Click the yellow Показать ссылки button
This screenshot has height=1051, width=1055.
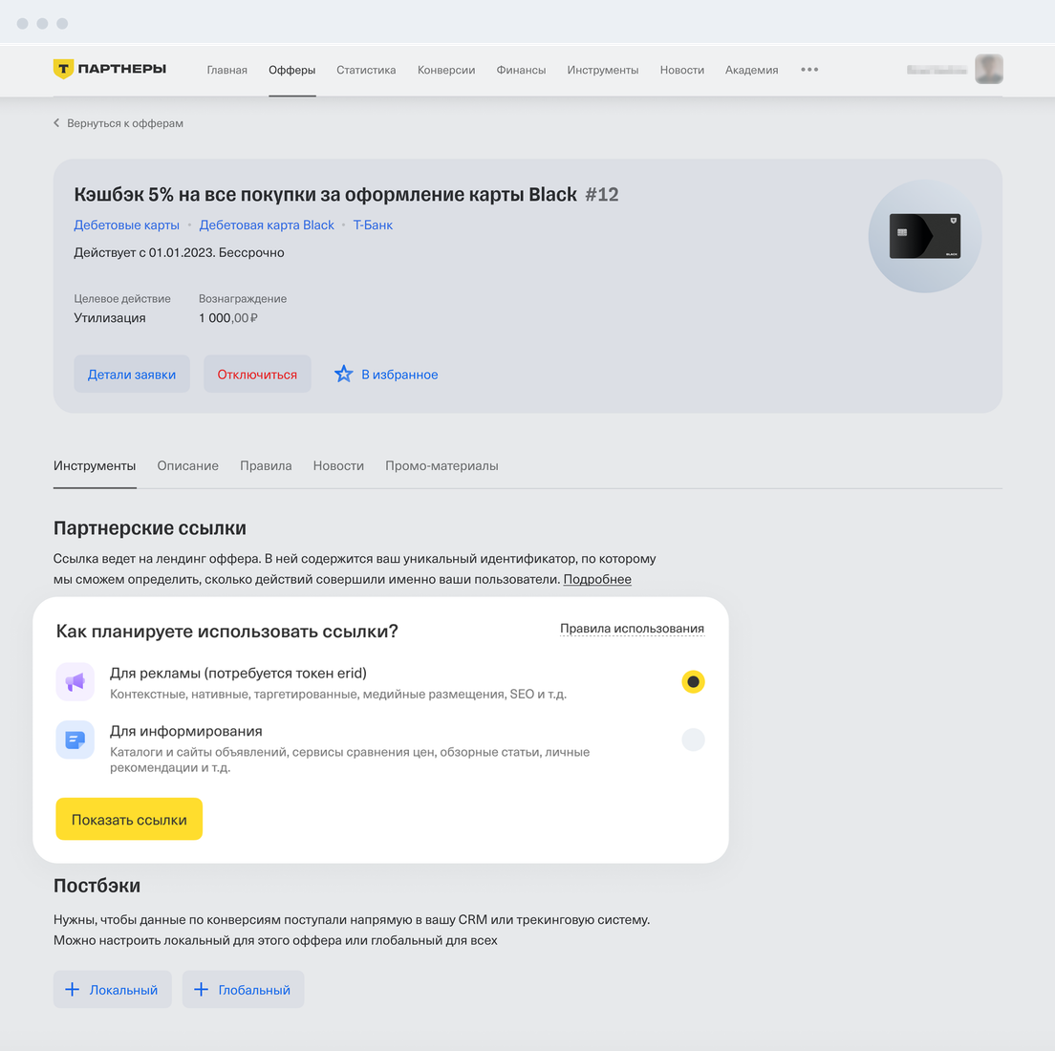pos(129,819)
